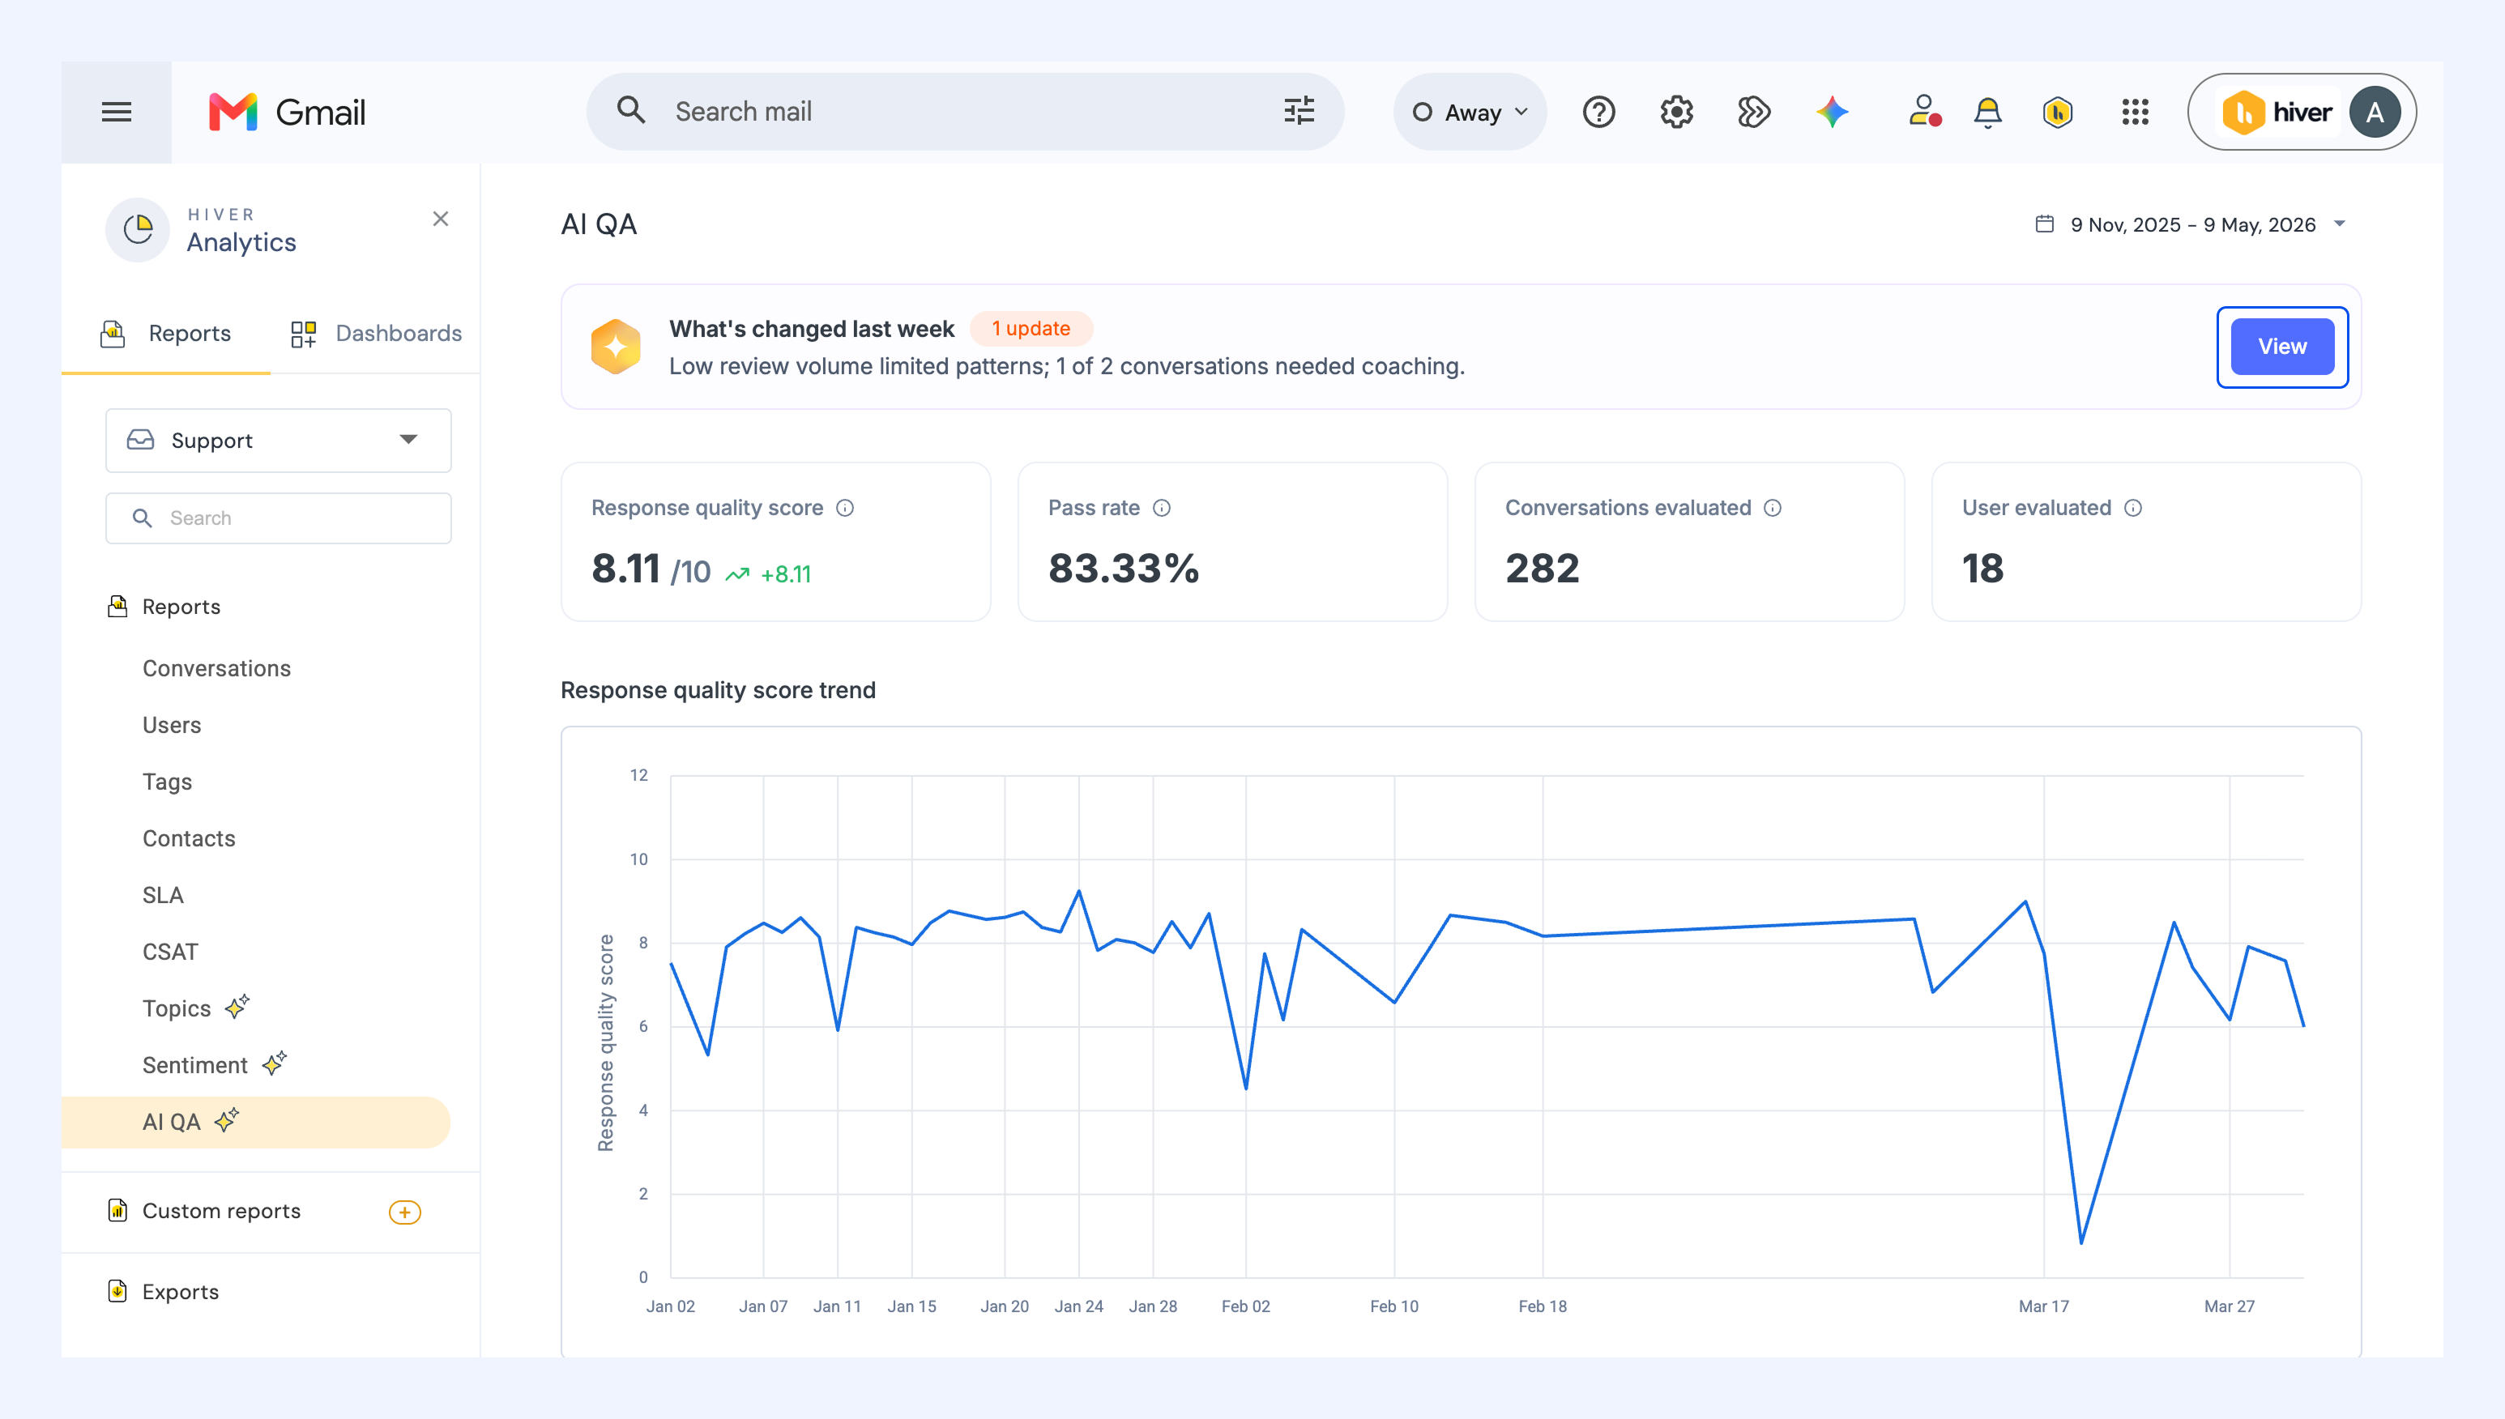Open Gmail settings gear icon
Viewport: 2505px width, 1419px height.
tap(1676, 112)
